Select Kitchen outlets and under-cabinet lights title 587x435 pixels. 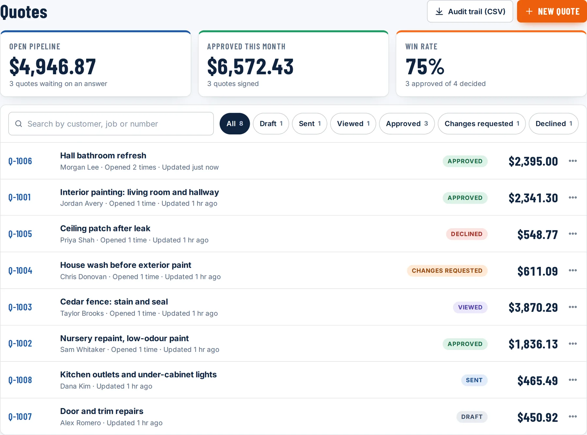click(139, 375)
